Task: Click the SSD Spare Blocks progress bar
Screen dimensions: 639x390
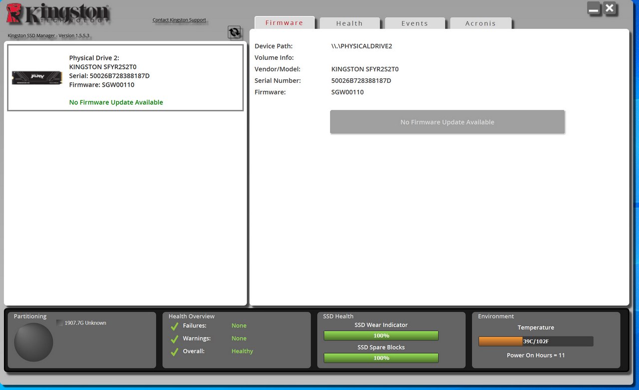Action: [x=381, y=358]
